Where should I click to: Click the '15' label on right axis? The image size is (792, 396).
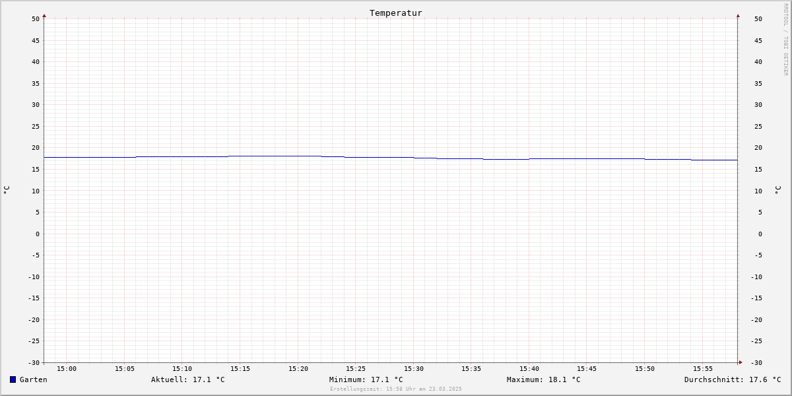[x=758, y=169]
